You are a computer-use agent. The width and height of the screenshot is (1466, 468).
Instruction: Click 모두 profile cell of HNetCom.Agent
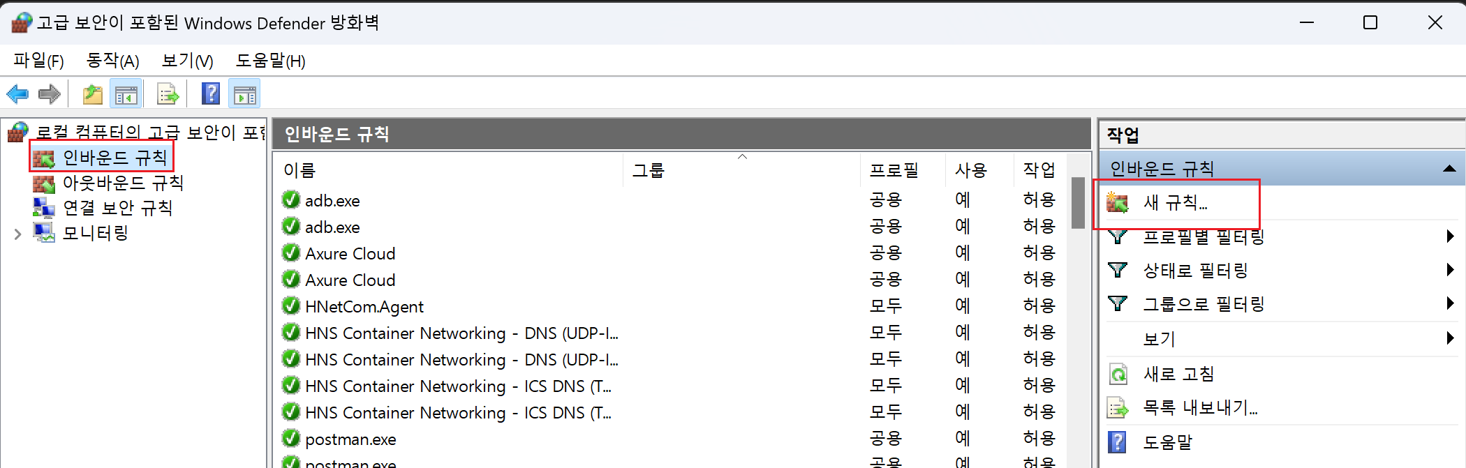point(886,305)
